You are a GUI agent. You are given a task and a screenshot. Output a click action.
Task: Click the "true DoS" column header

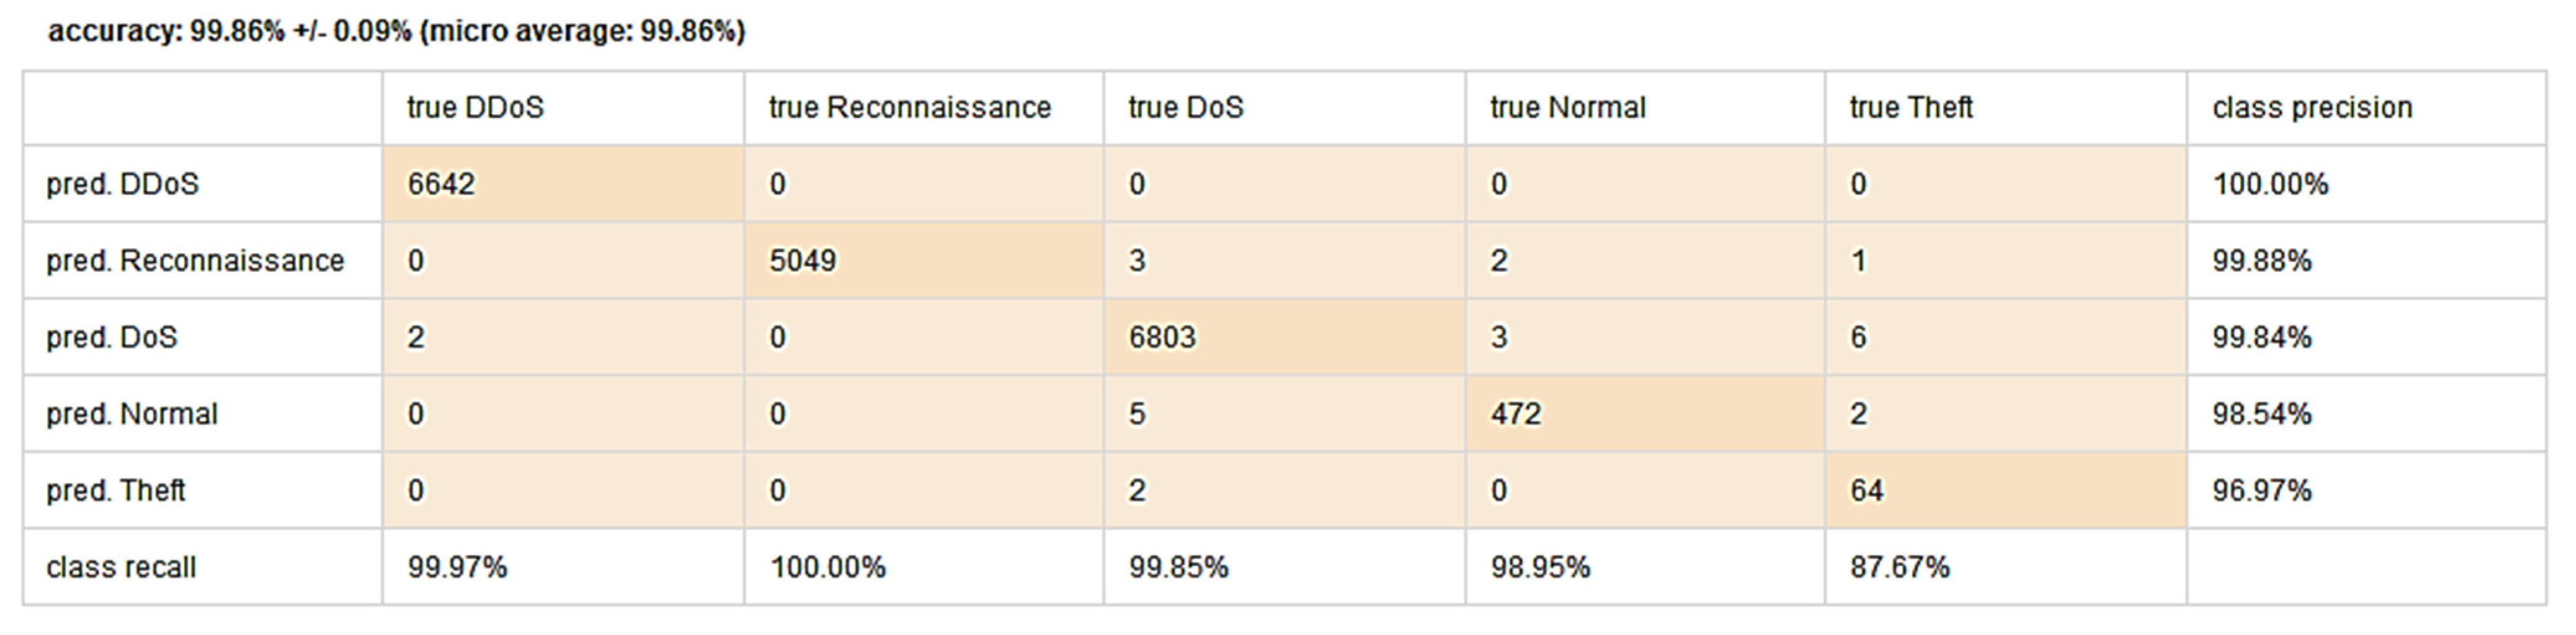pos(1186,108)
